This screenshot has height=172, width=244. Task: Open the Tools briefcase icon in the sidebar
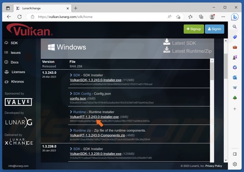tap(235, 47)
